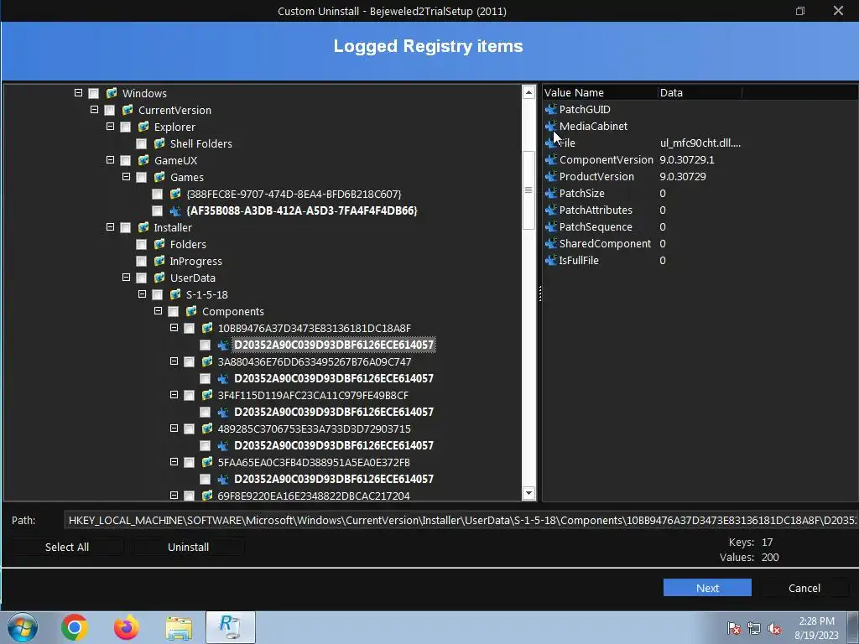
Task: Cancel the custom uninstall
Action: click(x=804, y=588)
